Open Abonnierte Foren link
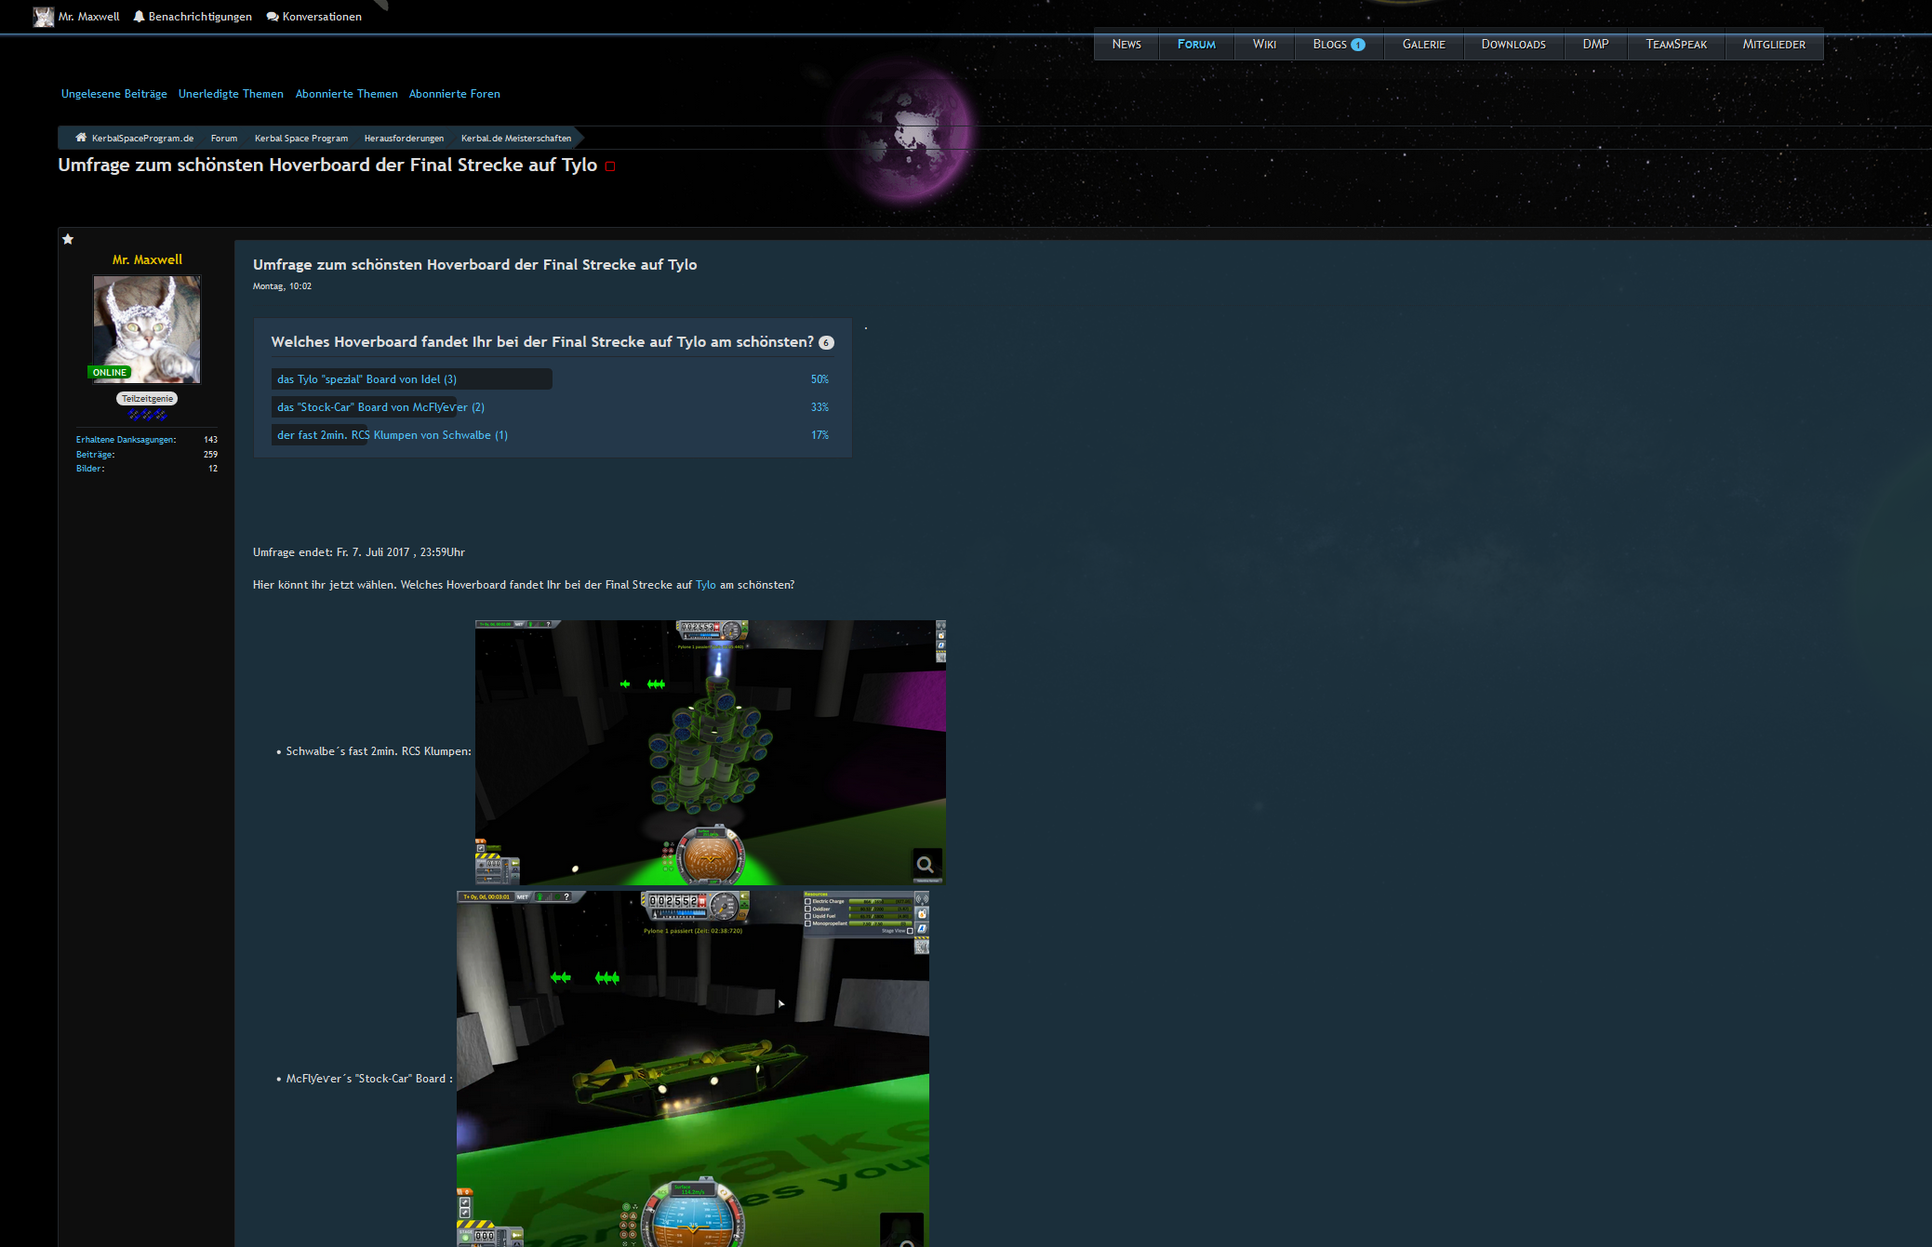The image size is (1932, 1247). pos(454,94)
